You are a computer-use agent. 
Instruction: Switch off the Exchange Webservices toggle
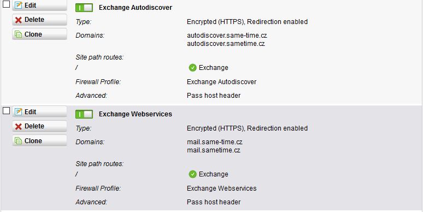[84, 114]
